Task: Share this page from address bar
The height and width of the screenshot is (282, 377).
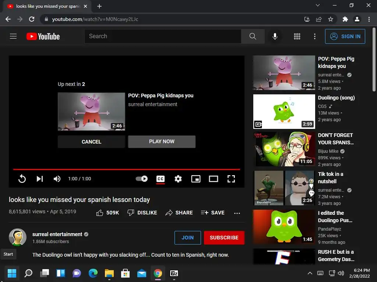Action: (319, 19)
